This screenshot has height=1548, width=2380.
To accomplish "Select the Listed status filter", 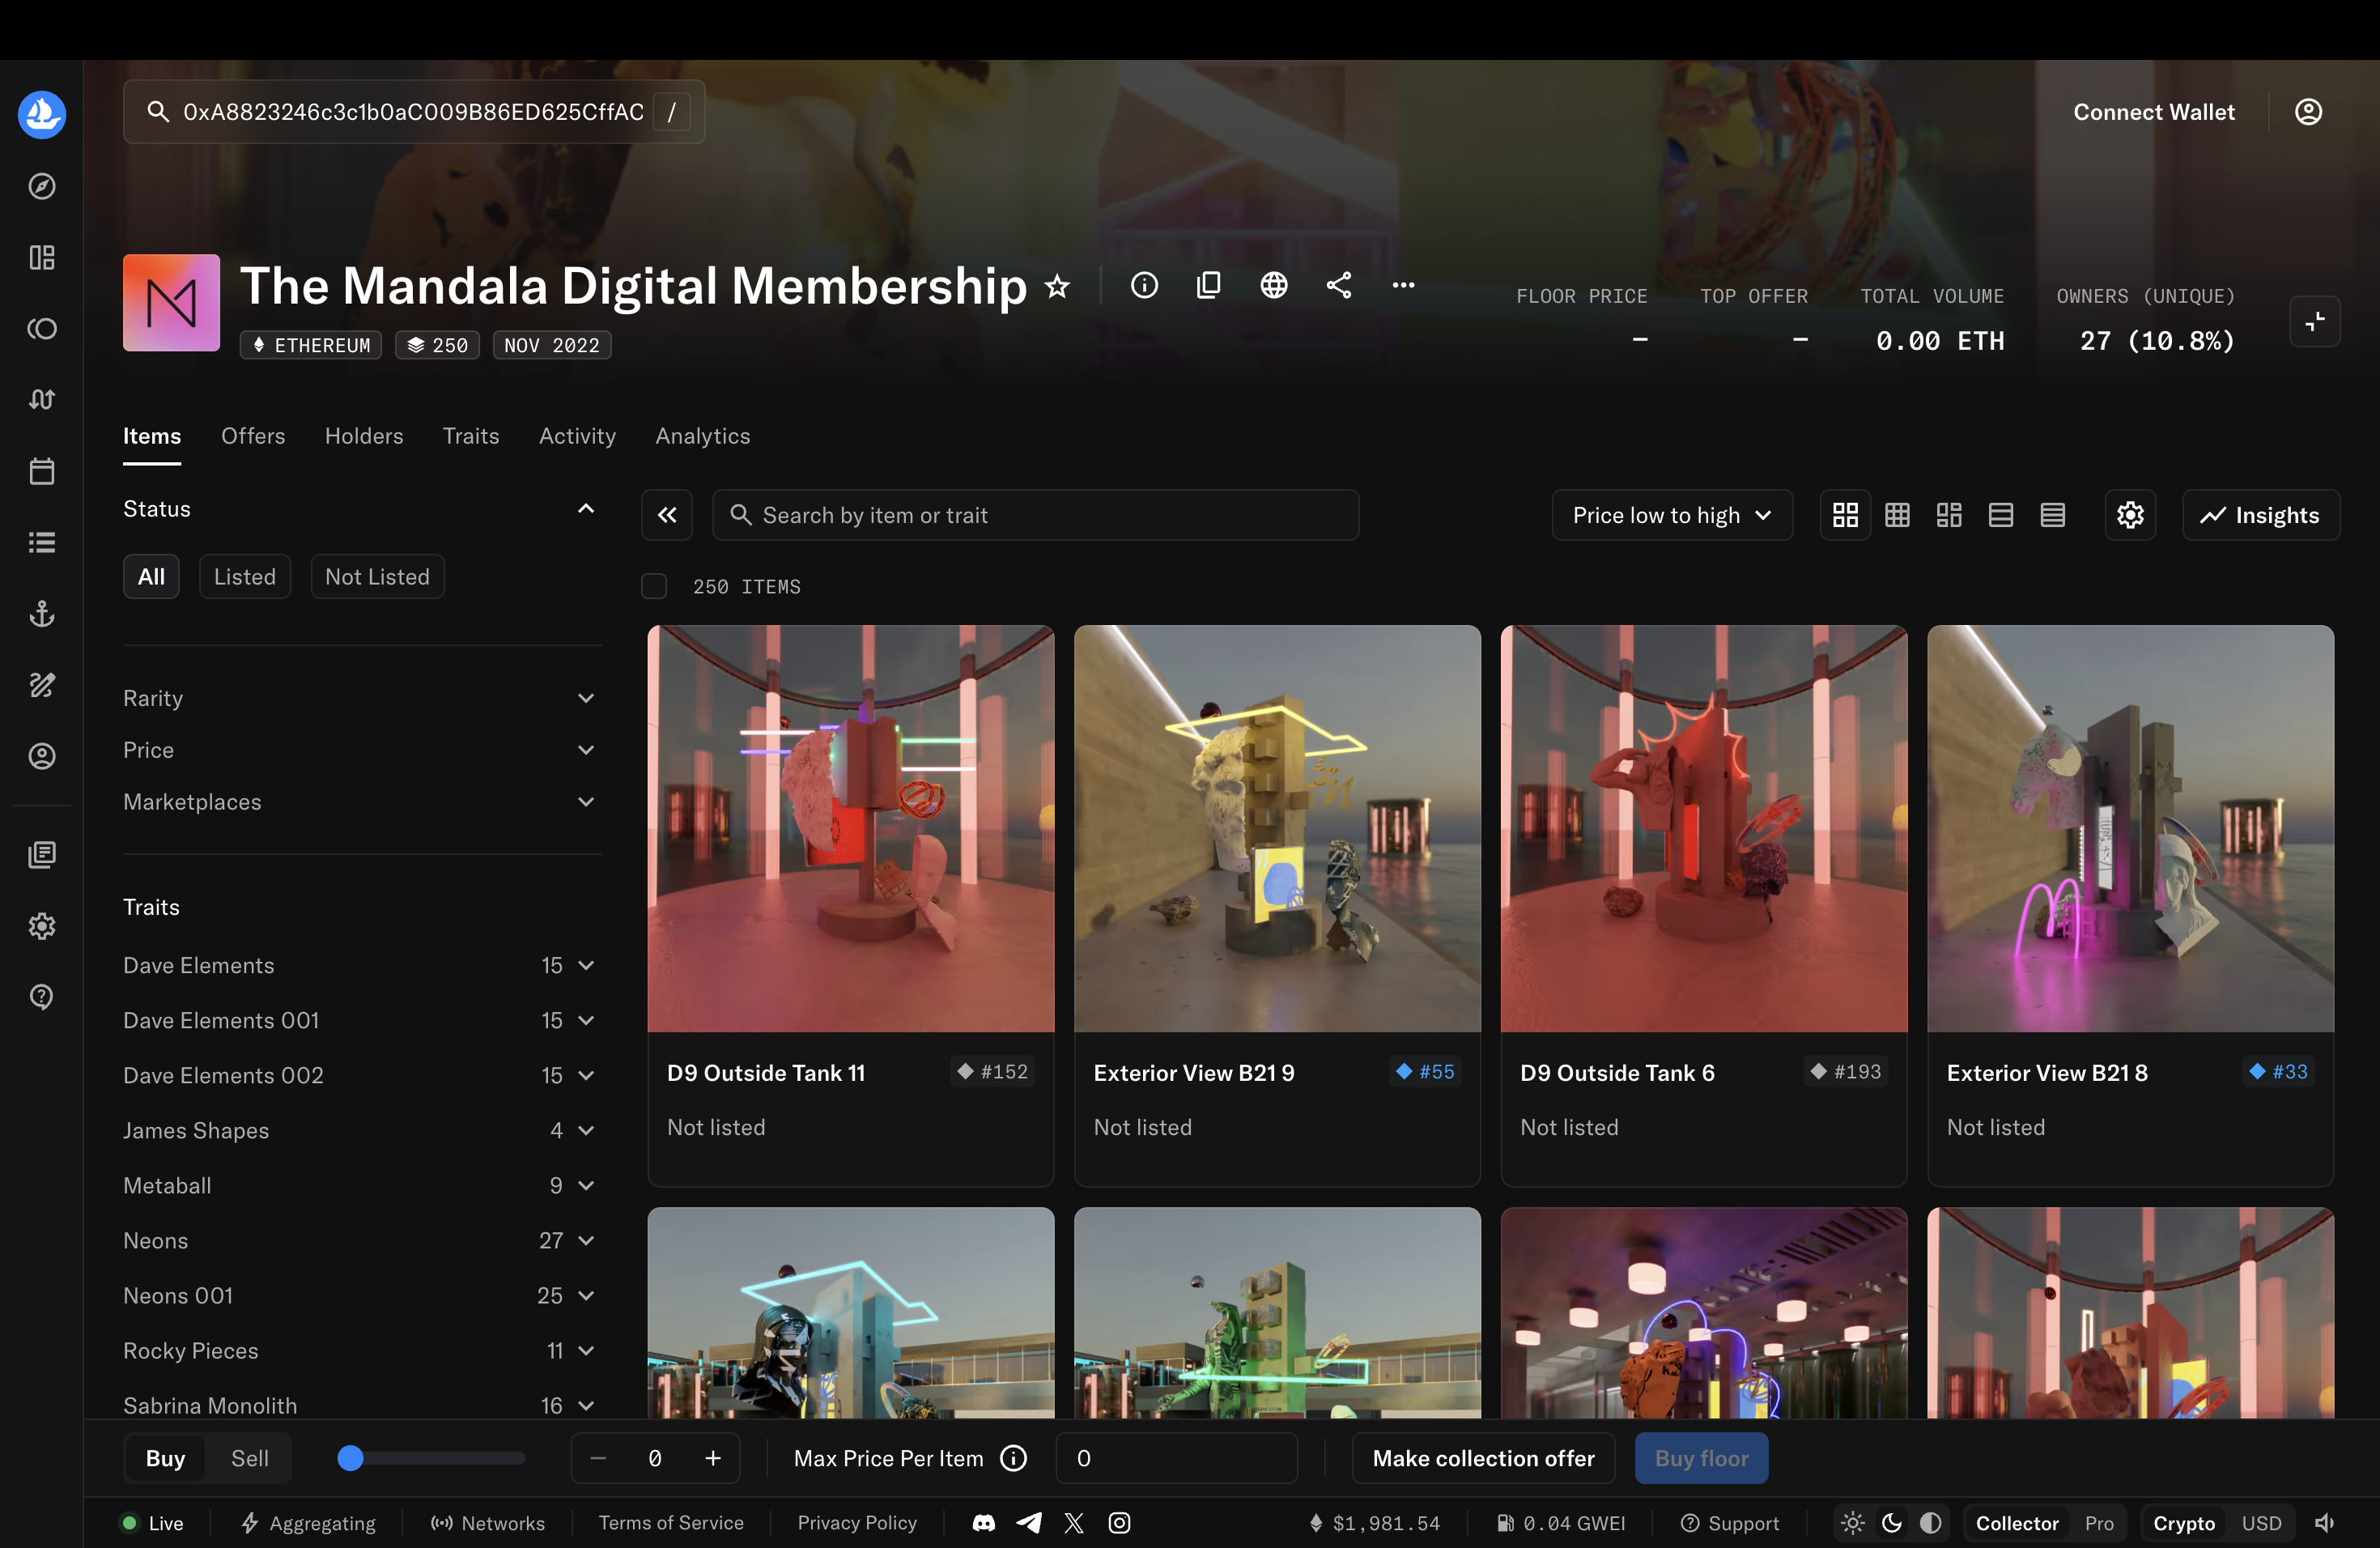I will tap(245, 577).
